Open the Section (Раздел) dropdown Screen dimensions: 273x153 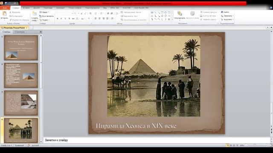45,20
